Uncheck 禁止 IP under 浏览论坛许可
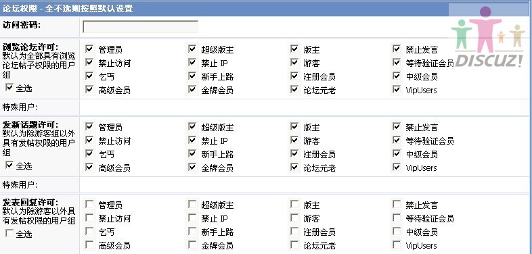This screenshot has width=532, height=254. click(x=192, y=63)
